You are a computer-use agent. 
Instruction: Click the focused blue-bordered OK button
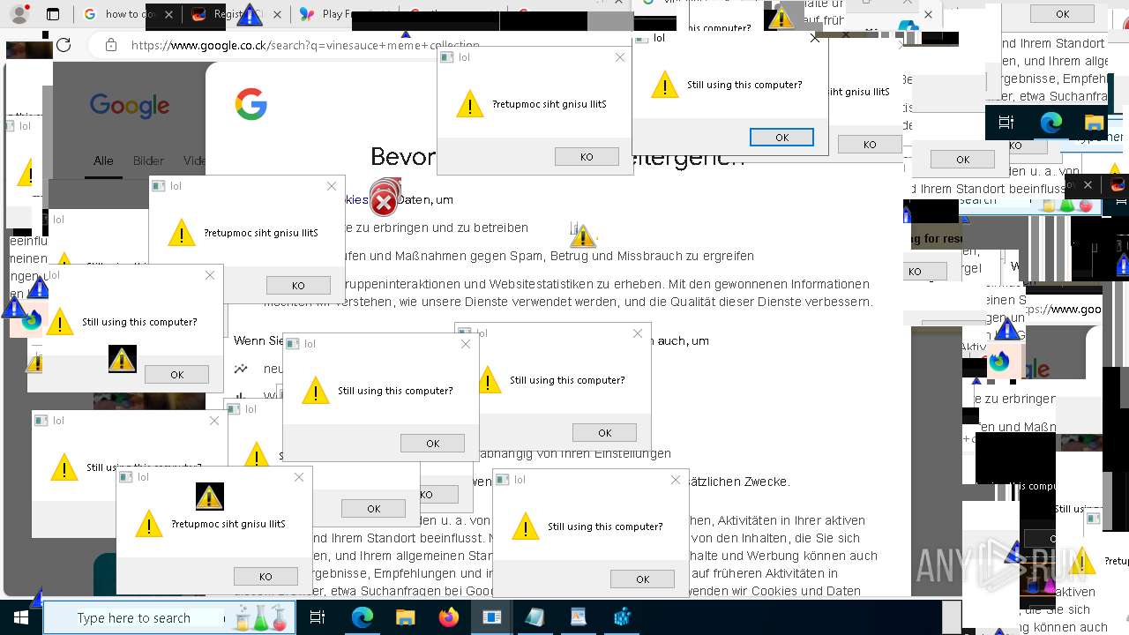click(x=781, y=137)
